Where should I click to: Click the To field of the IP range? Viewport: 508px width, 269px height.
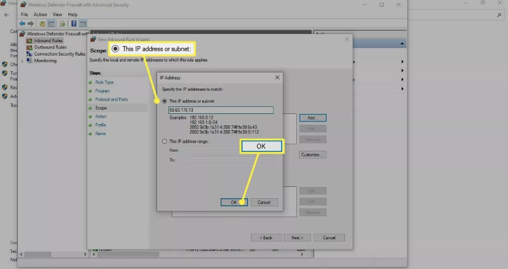pos(230,160)
